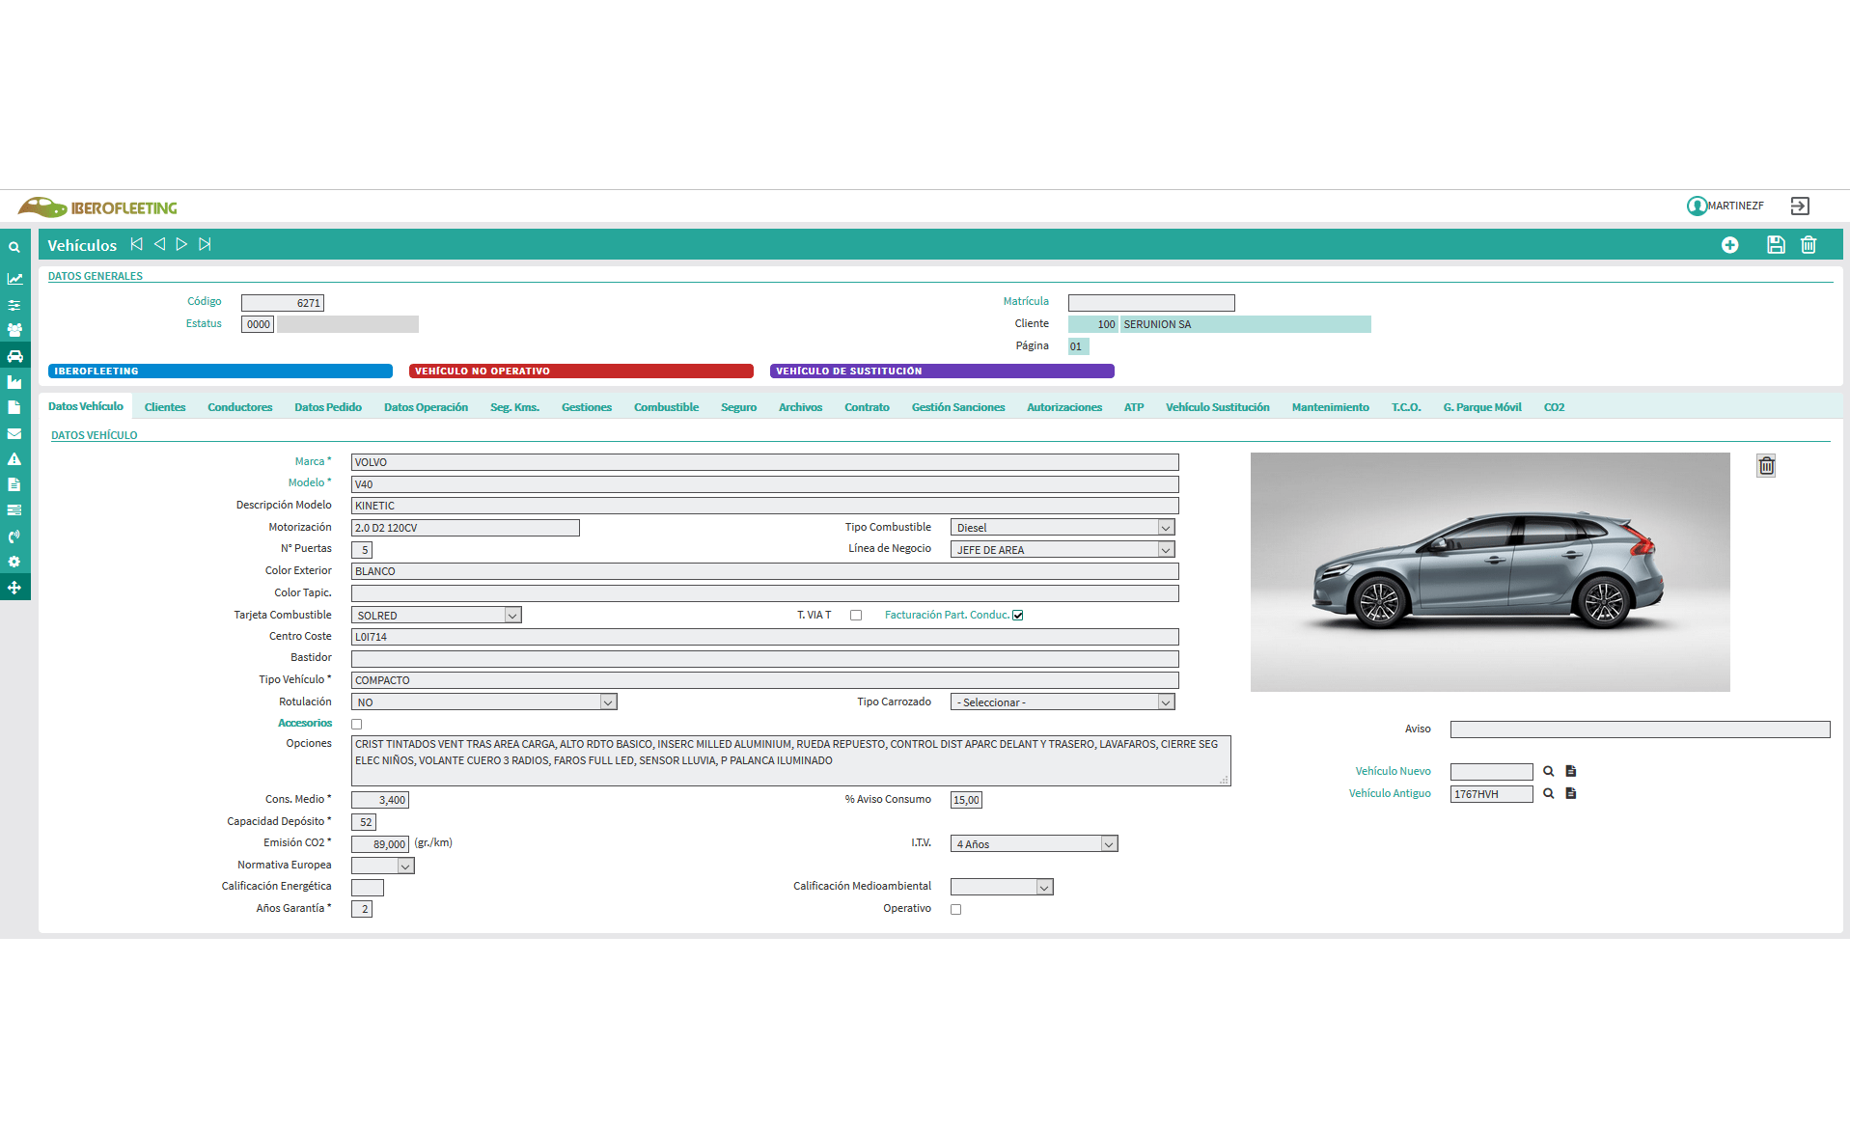Go to the next vehicle record
This screenshot has width=1850, height=1128.
coord(181,244)
